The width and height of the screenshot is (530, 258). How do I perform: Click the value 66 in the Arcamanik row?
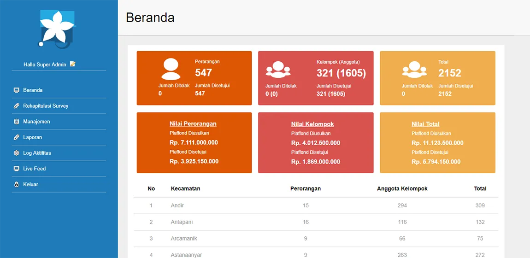tap(402, 238)
